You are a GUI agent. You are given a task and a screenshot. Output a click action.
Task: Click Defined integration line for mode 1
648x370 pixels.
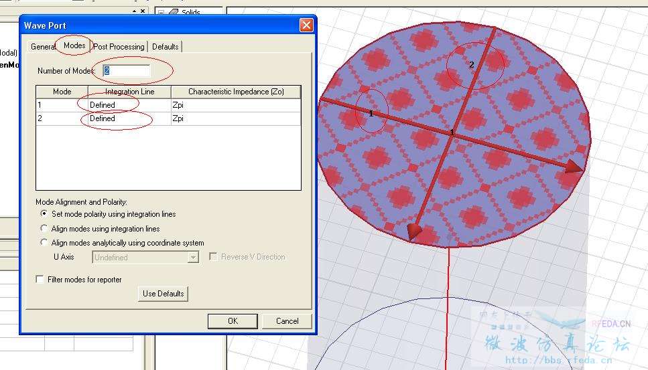[x=129, y=105]
